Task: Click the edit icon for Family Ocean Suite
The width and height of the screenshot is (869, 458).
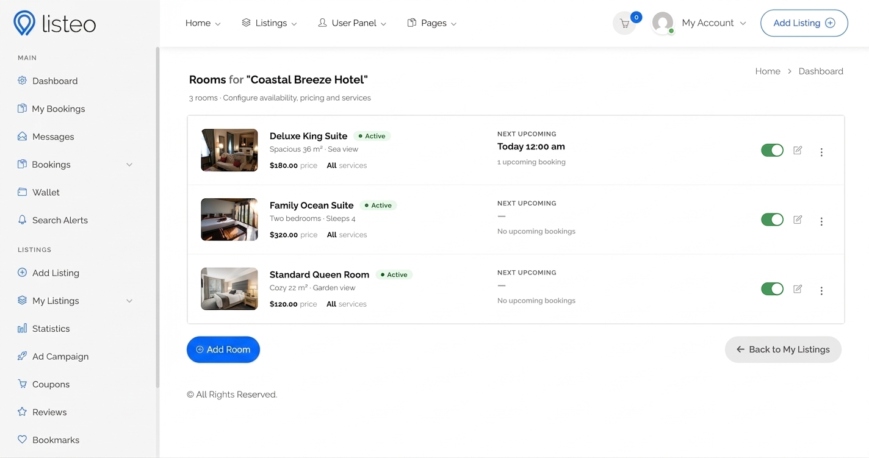Action: (798, 220)
